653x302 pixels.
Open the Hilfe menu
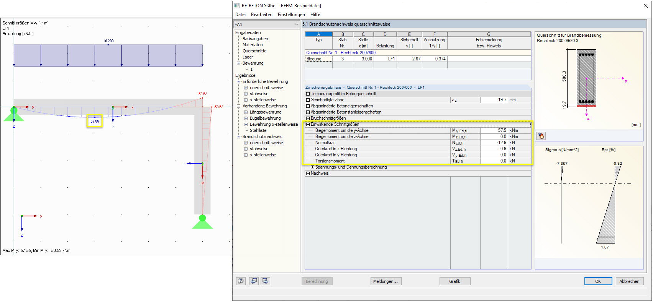coord(315,15)
